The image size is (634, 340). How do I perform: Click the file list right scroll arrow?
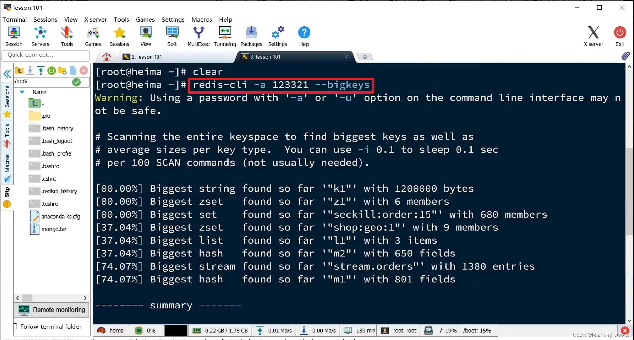(x=85, y=298)
